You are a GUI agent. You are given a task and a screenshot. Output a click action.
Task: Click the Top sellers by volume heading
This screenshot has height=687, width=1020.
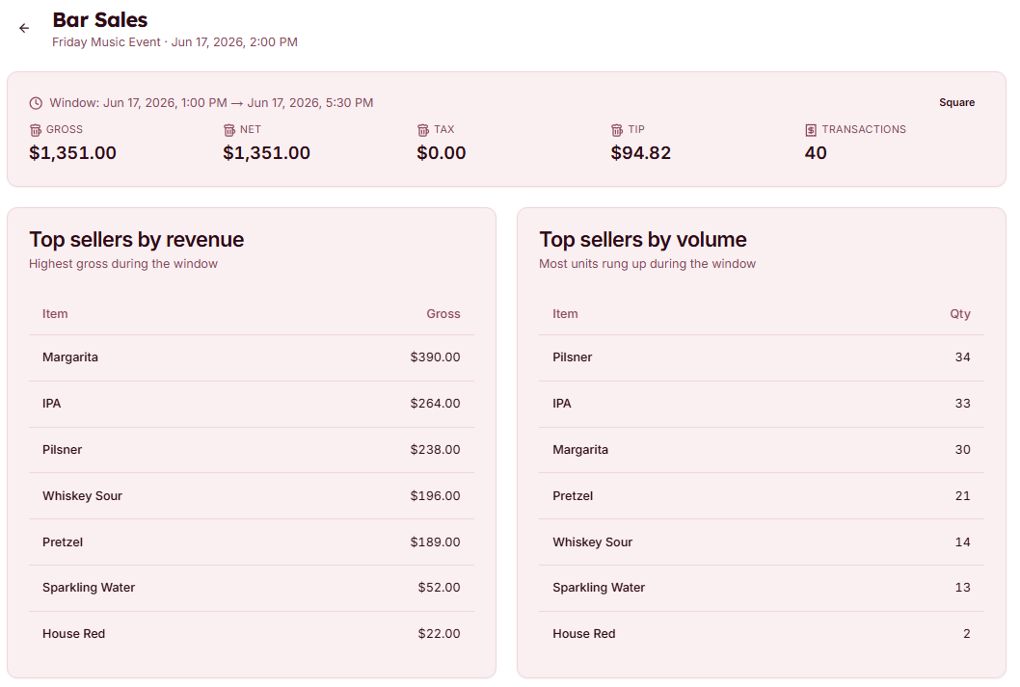pos(643,240)
